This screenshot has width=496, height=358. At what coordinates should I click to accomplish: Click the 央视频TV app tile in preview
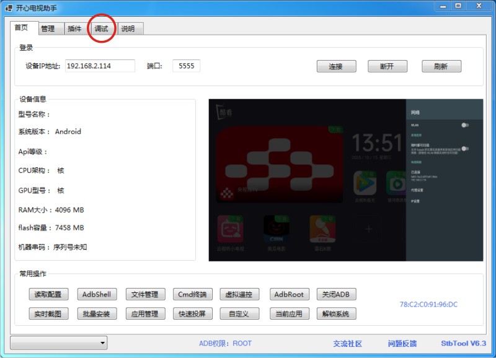[279, 164]
